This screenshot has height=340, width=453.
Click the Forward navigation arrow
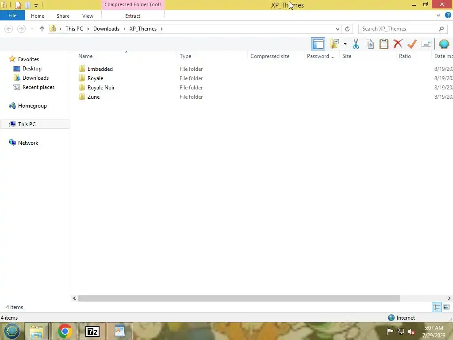coord(21,29)
